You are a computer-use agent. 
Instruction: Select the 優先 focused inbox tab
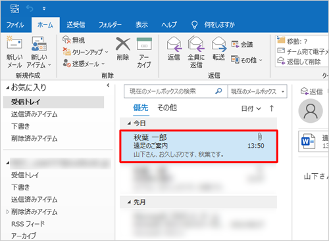[141, 108]
